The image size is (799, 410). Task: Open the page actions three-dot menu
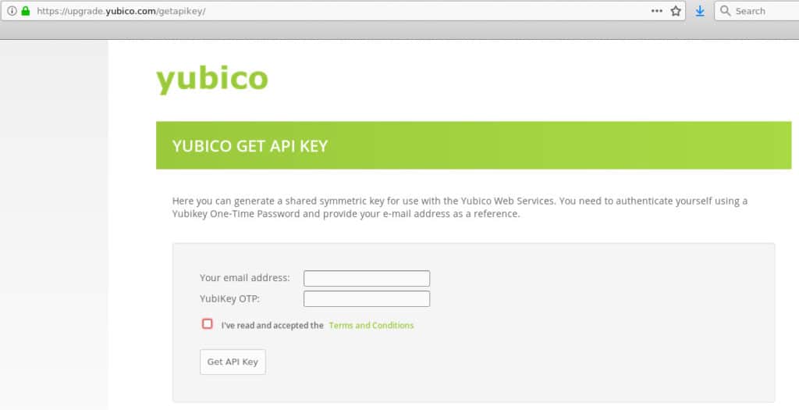tap(657, 11)
